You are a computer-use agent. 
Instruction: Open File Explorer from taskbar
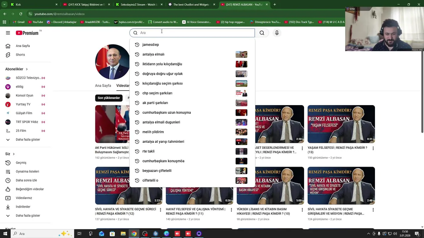click(123, 234)
